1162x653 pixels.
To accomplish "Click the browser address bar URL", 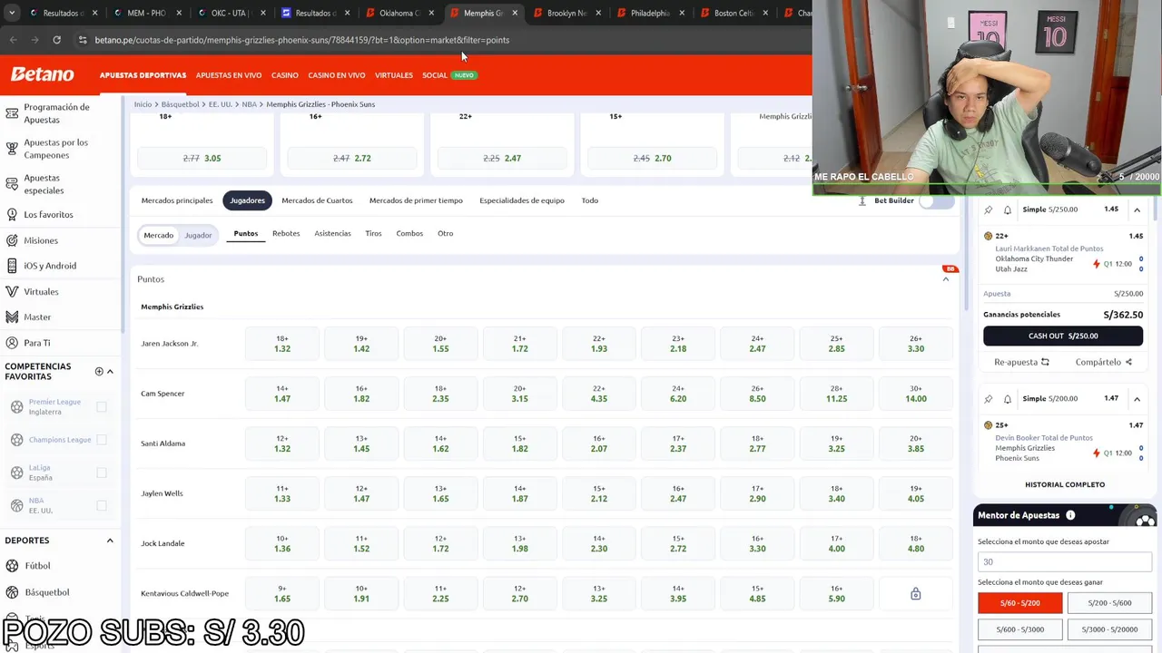I will 302,40.
